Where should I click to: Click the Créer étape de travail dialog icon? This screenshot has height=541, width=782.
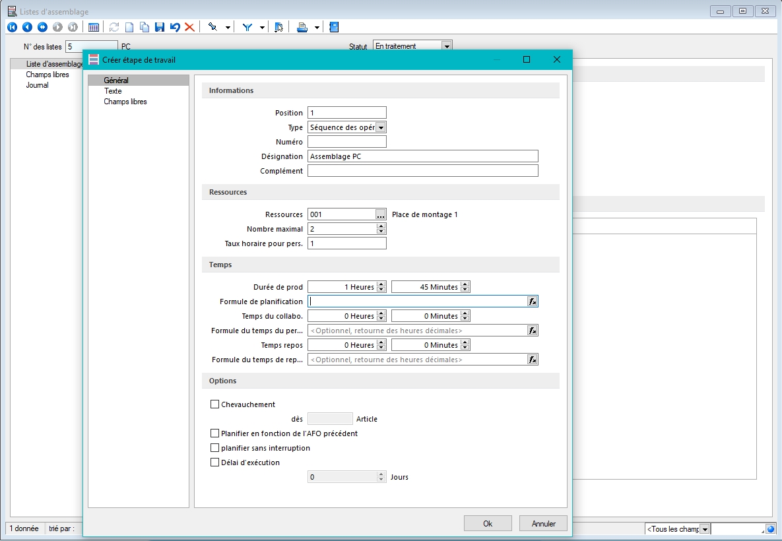[93, 59]
